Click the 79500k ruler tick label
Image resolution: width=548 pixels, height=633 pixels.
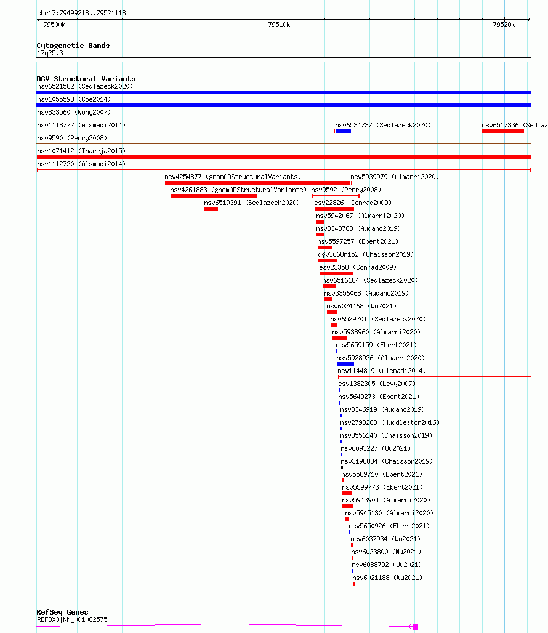click(54, 25)
